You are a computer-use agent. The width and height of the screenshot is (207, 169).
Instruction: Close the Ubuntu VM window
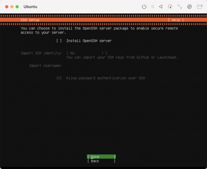click(x=7, y=7)
